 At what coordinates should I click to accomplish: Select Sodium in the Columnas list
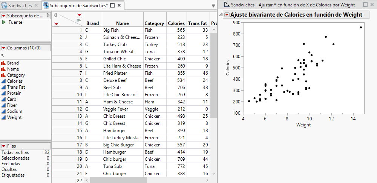tap(15, 111)
